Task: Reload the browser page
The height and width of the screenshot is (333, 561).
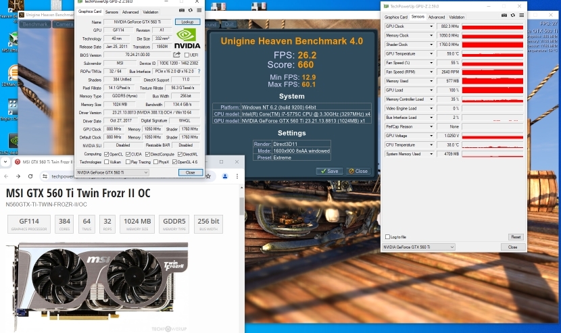Action: 30,176
